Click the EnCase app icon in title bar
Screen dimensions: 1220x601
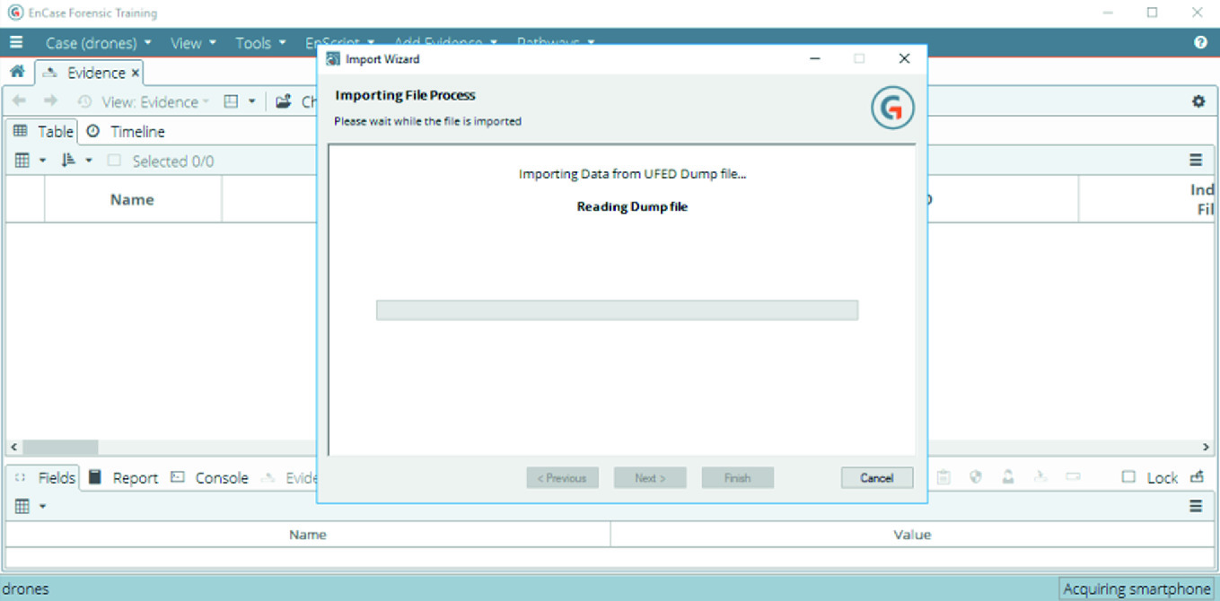click(13, 13)
